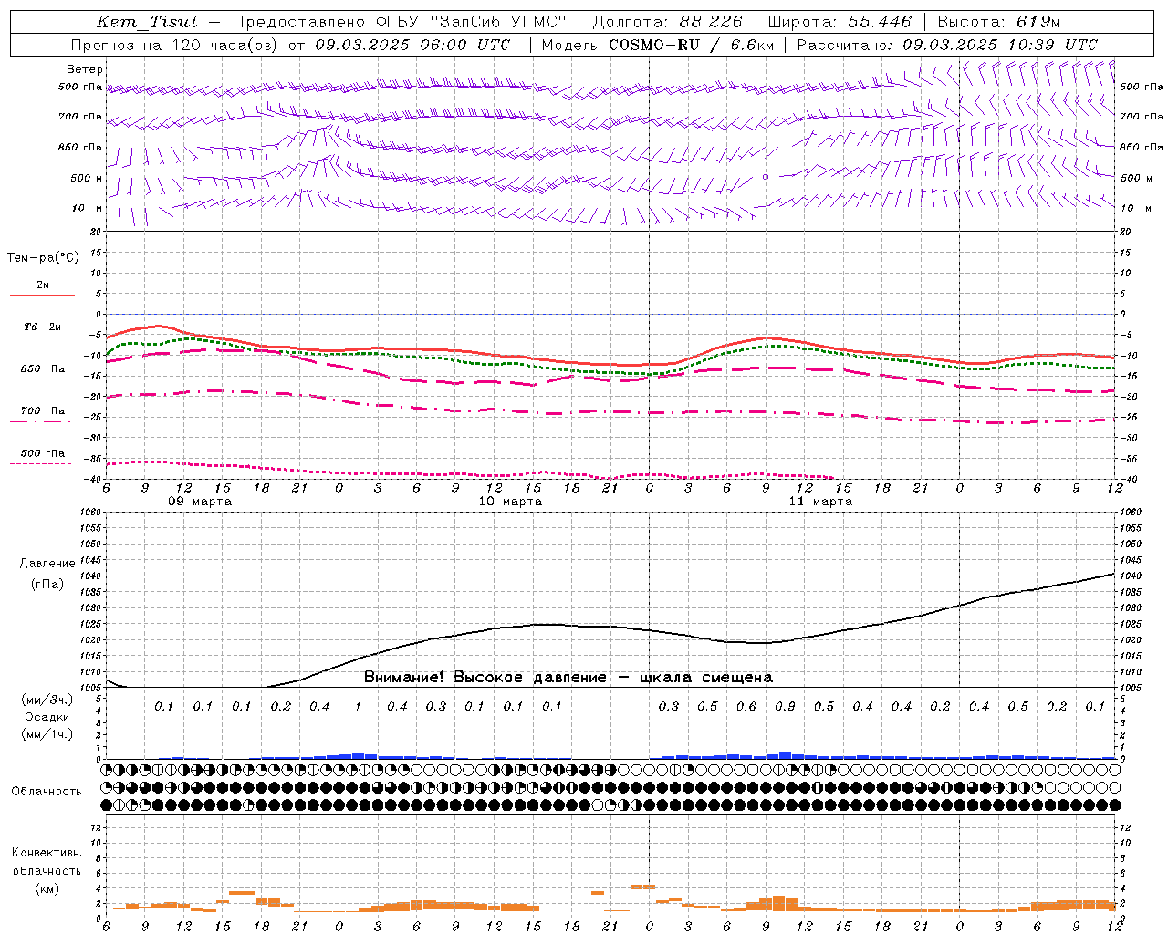Screen dimensions: 1168x934
Task: Click the 'Долгота: 88.226' header field
Action: pos(667,22)
